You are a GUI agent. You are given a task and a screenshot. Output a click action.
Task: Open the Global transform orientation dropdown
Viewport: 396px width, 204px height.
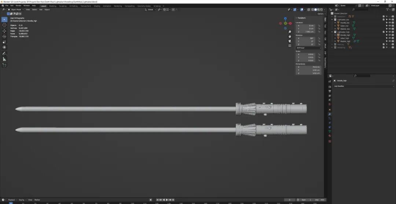coord(151,10)
